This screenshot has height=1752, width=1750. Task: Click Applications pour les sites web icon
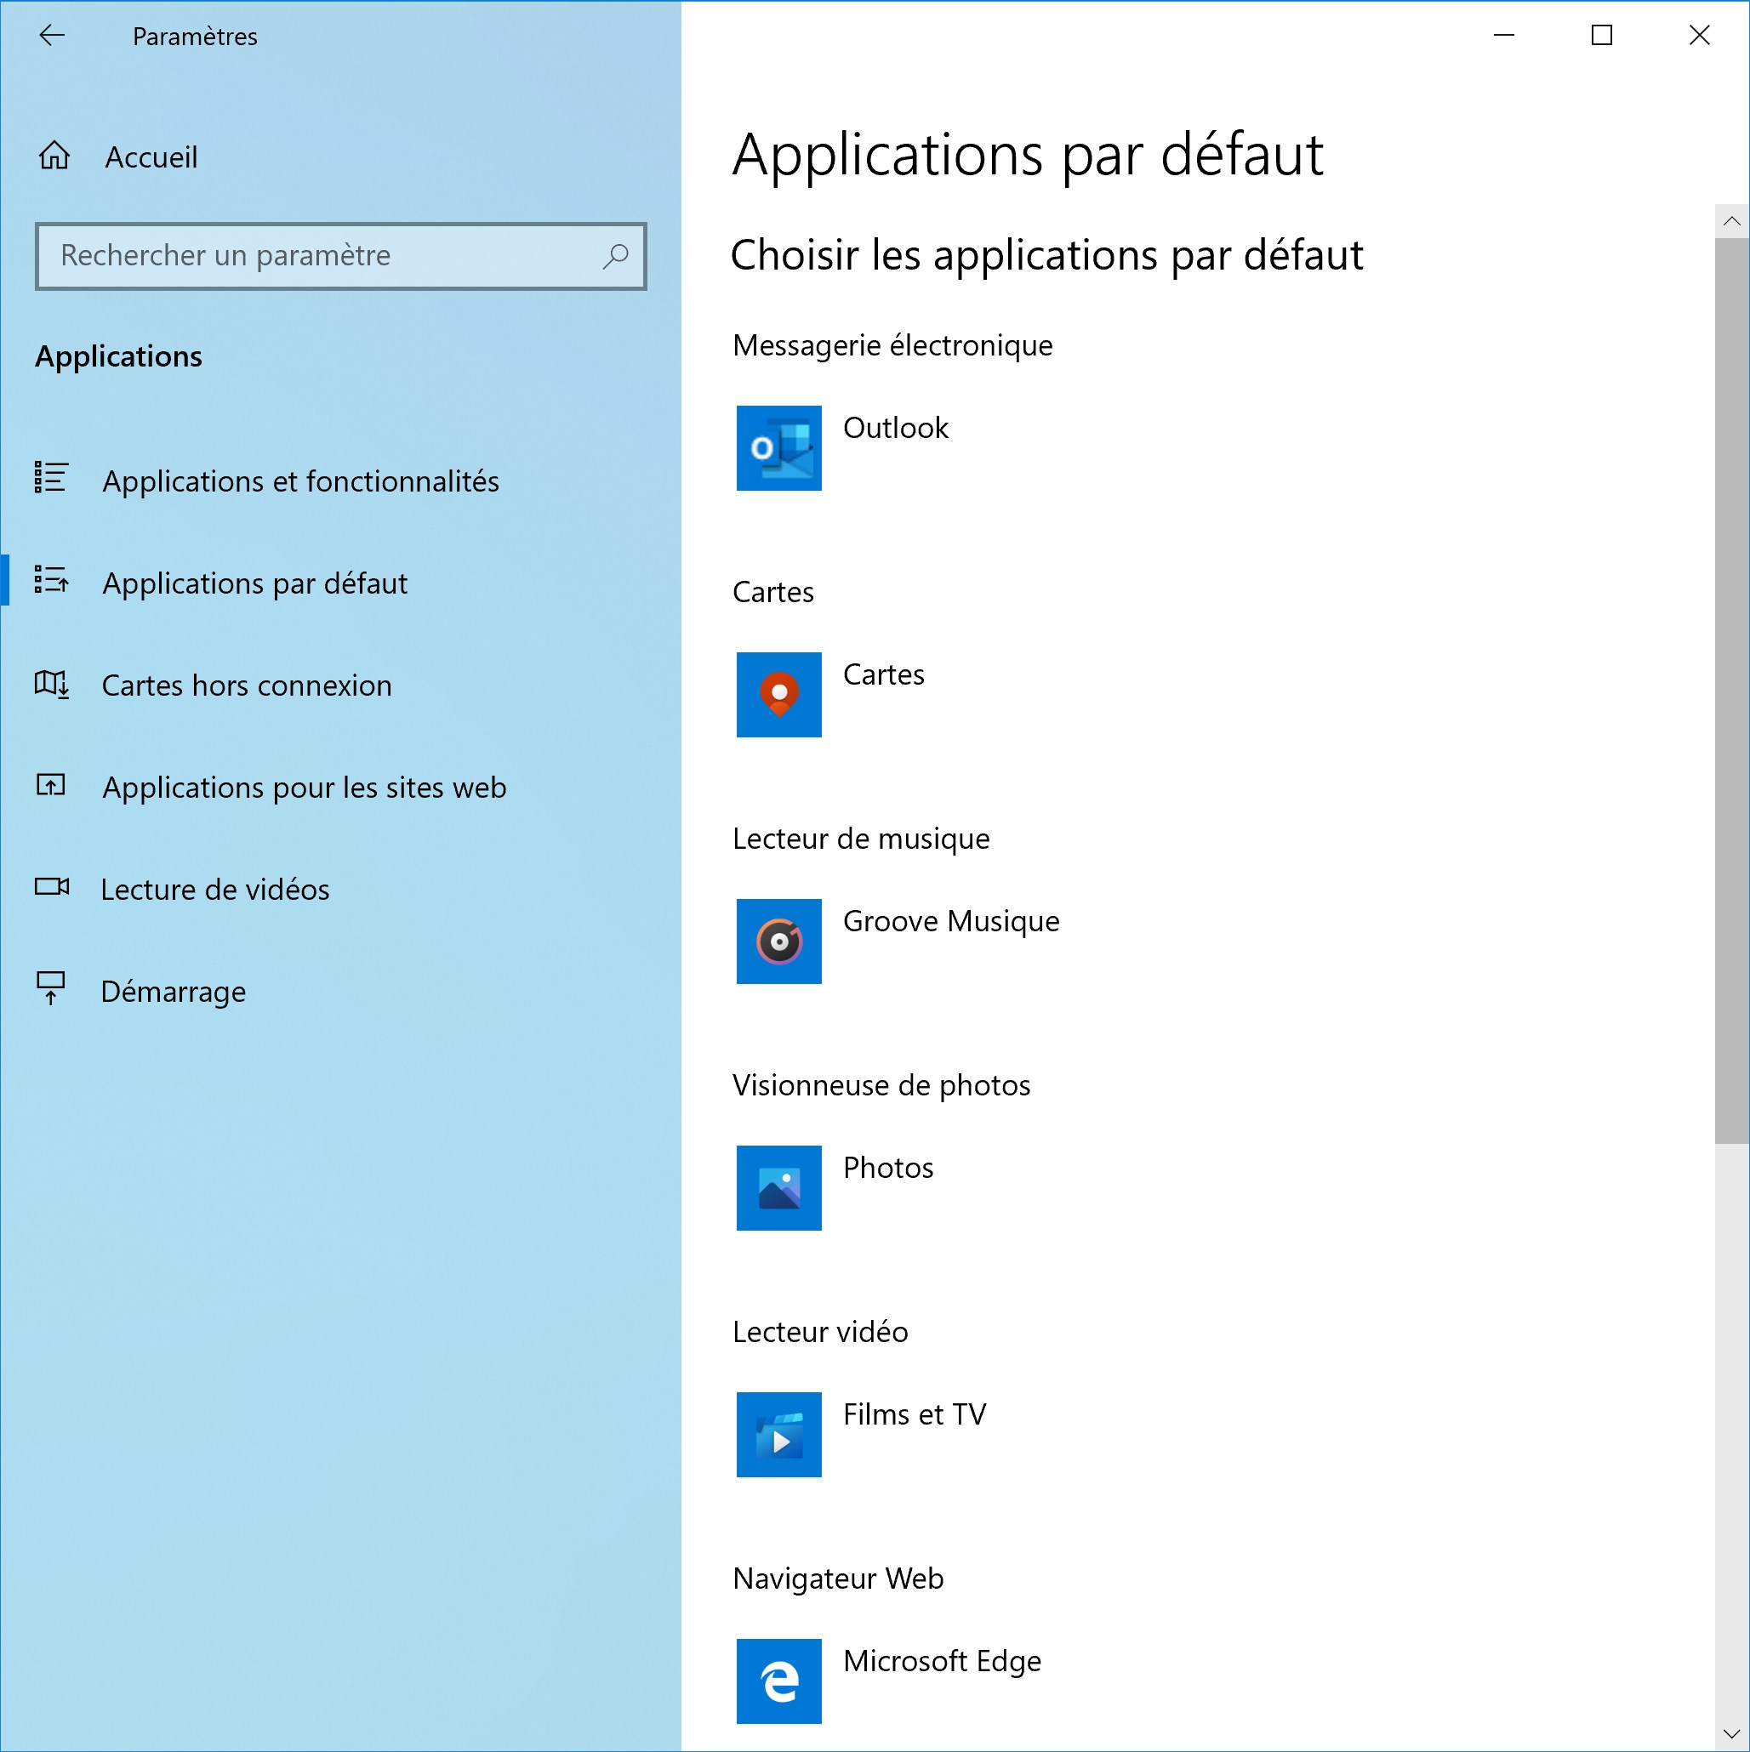51,785
